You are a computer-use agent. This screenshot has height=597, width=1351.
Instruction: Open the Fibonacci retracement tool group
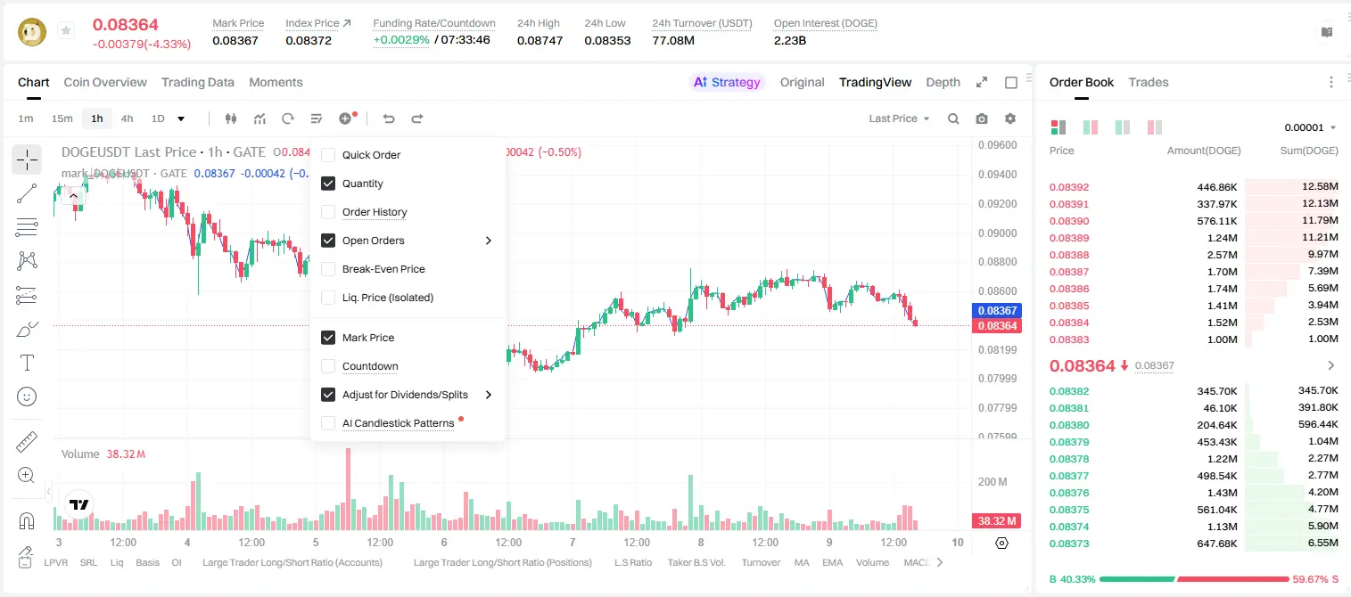point(27,227)
